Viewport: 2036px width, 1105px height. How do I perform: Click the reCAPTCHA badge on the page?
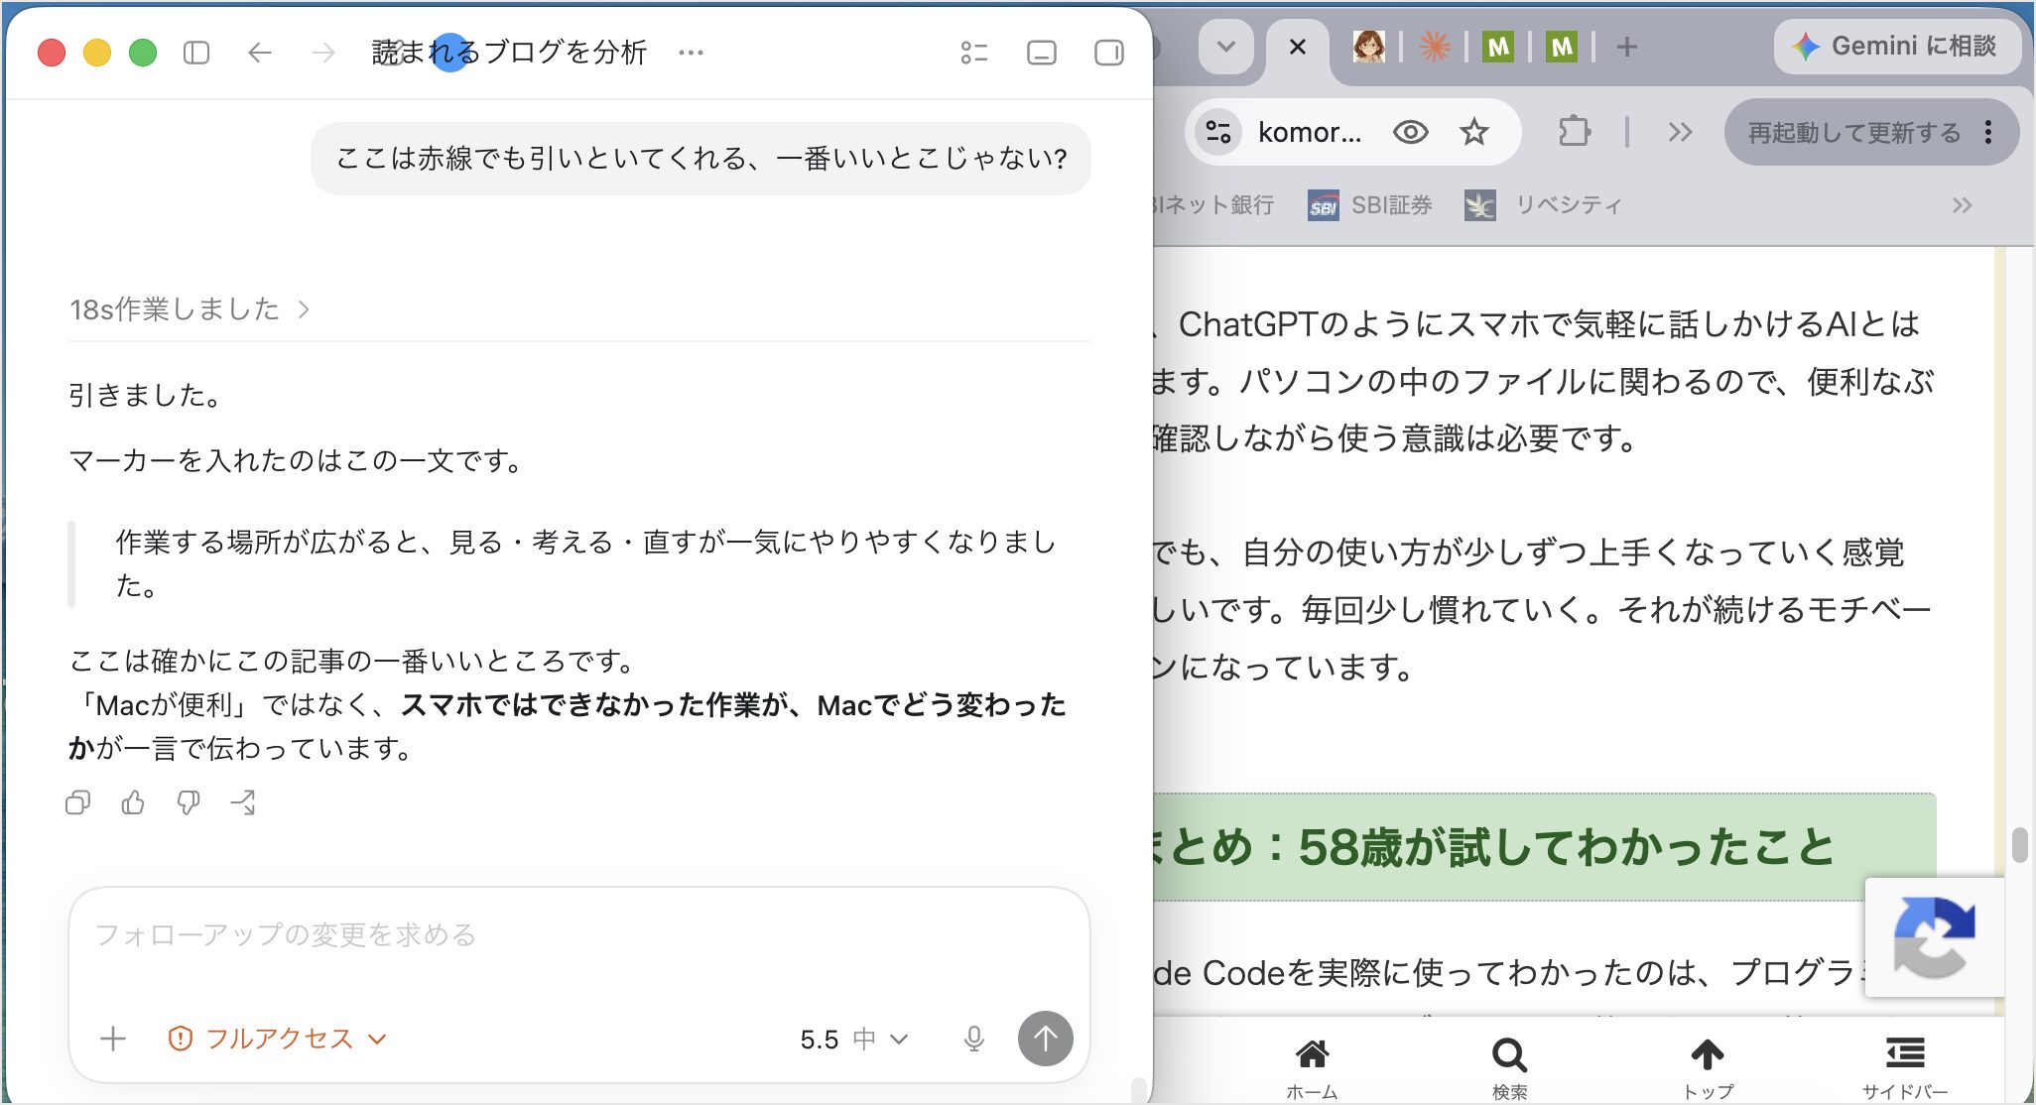click(1934, 937)
